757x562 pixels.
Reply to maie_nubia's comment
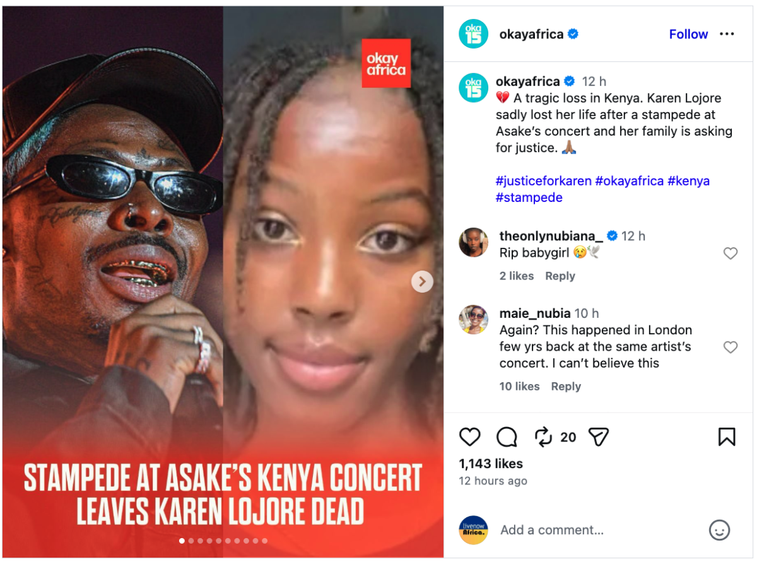tap(566, 386)
